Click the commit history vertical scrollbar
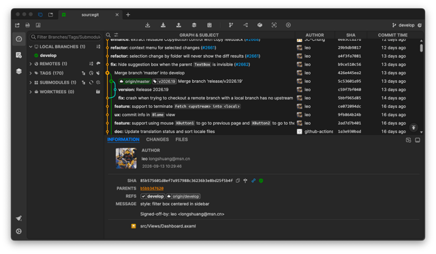Image resolution: width=436 pixels, height=254 pixels. coord(421,48)
